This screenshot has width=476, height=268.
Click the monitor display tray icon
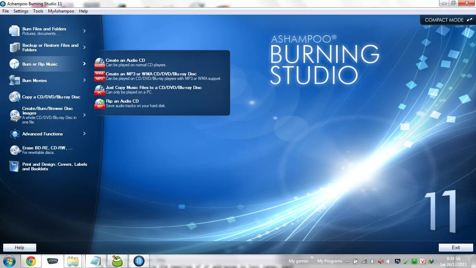pyautogui.click(x=398, y=261)
